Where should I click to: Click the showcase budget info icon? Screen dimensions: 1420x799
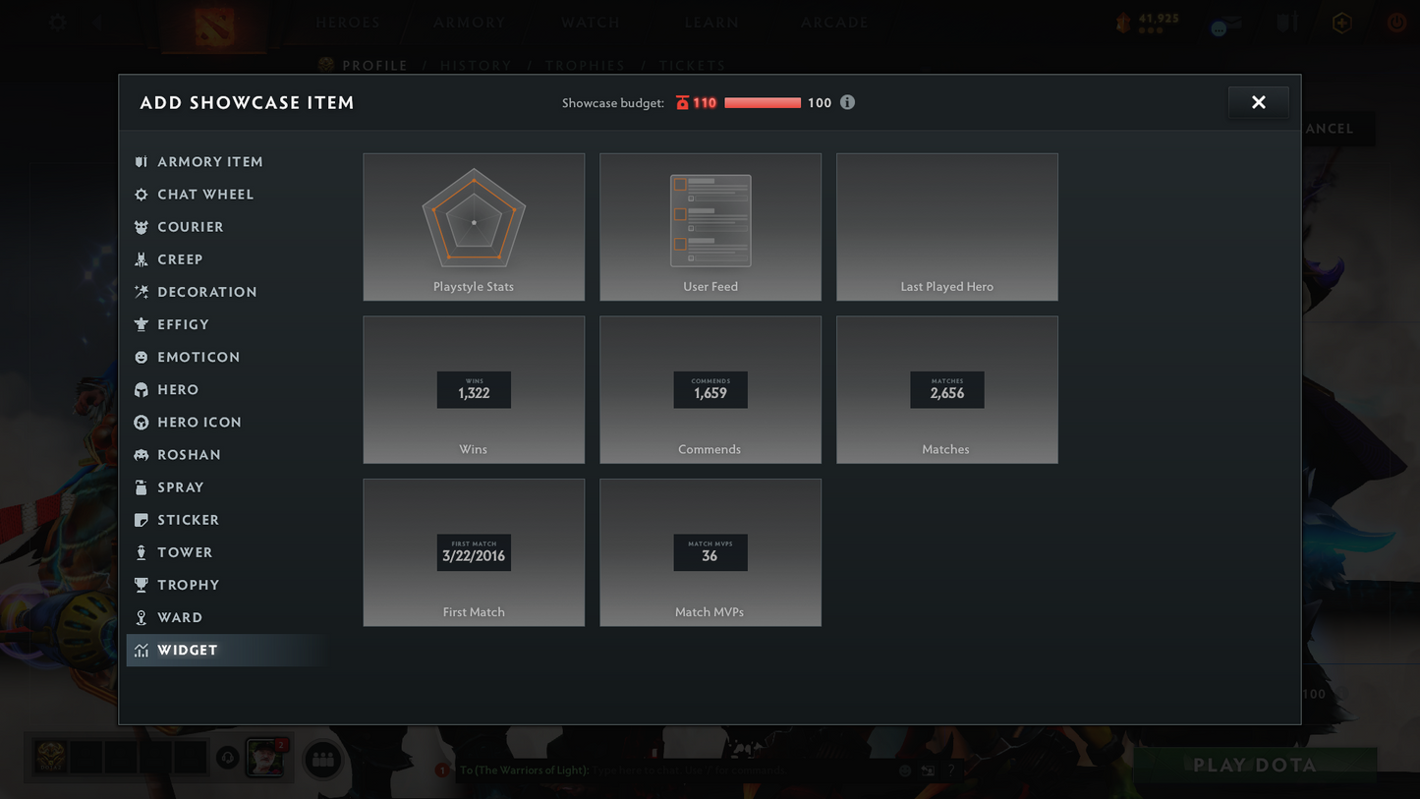point(847,102)
